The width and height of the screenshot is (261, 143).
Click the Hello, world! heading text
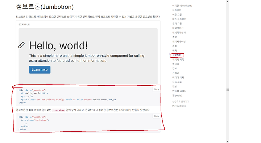coord(58,45)
